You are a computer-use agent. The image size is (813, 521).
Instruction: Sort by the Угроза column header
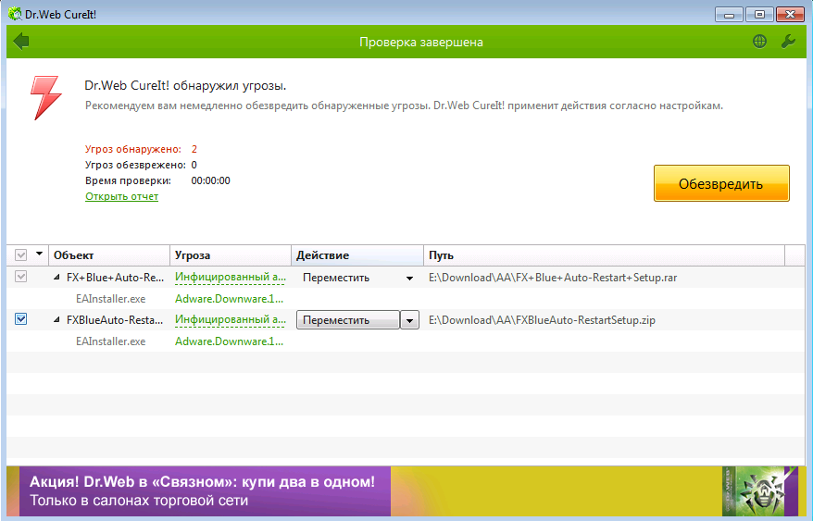(231, 255)
